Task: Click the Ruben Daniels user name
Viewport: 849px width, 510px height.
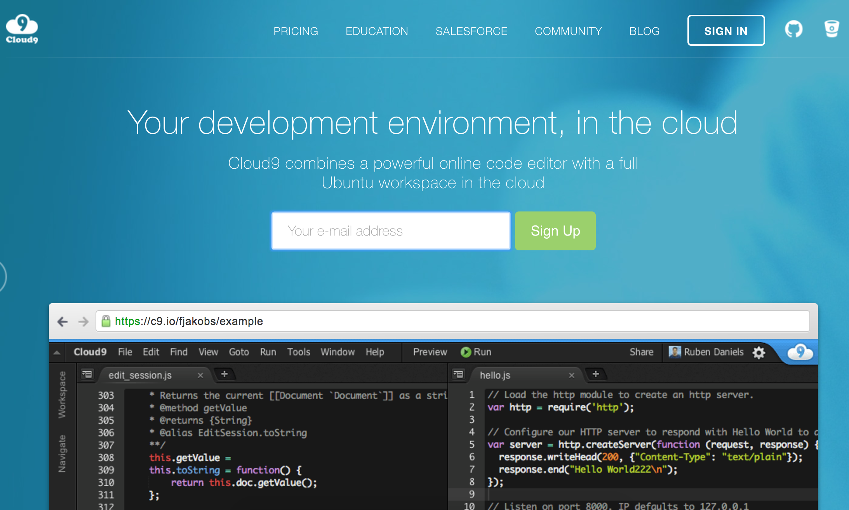Action: coord(714,352)
